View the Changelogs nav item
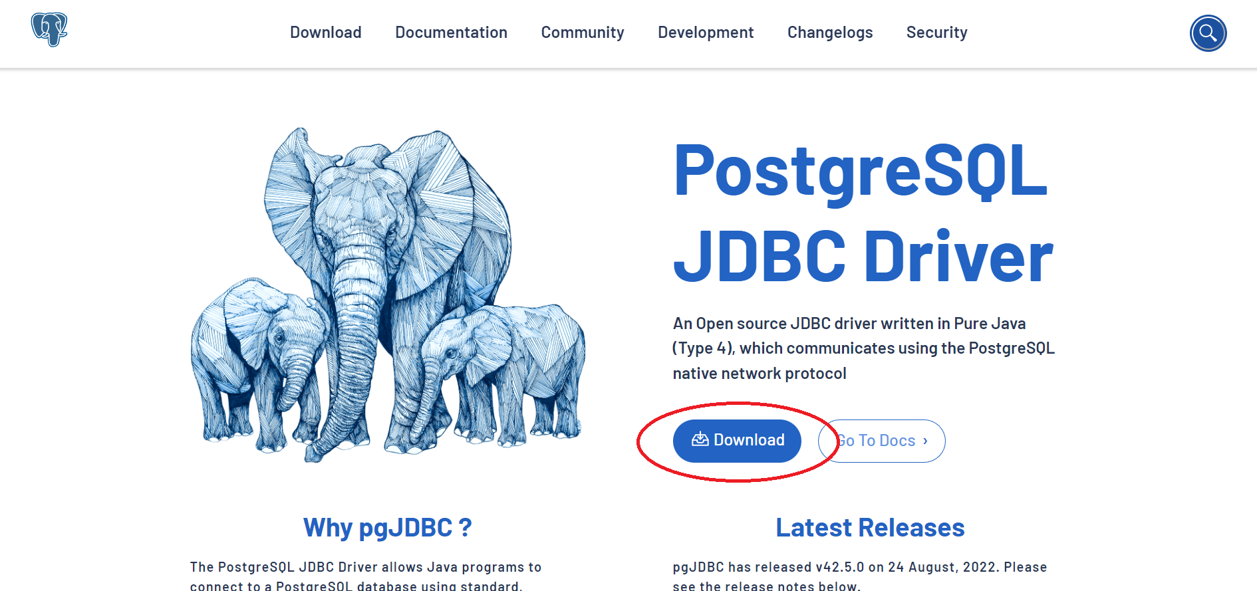Screen dimensions: 1257x591 pyautogui.click(x=830, y=33)
